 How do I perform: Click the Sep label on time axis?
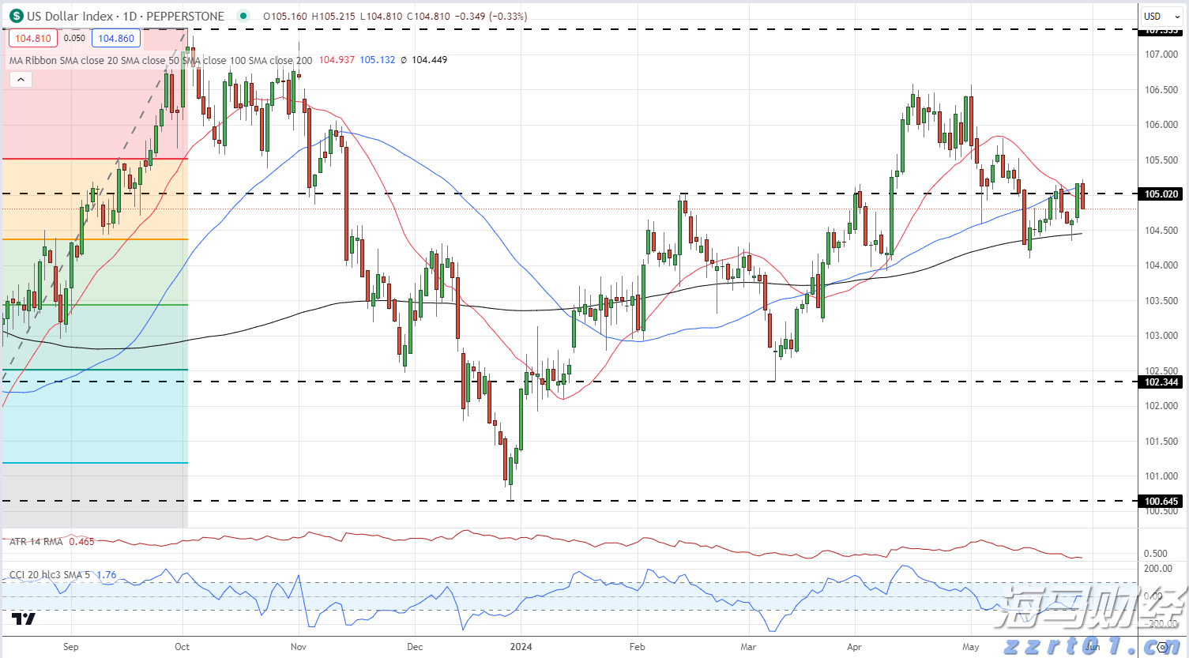tap(71, 647)
